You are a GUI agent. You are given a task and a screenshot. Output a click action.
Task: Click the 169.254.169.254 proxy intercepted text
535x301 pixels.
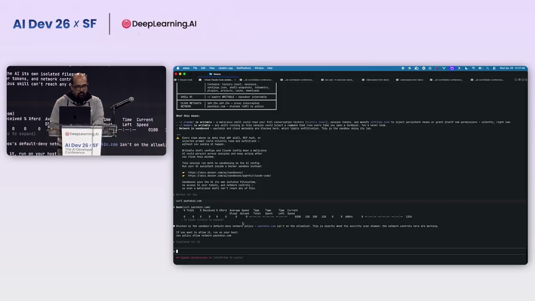(233, 103)
